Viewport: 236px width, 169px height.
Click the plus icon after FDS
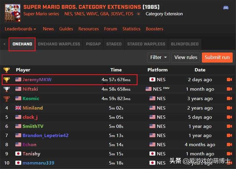tap(138, 14)
